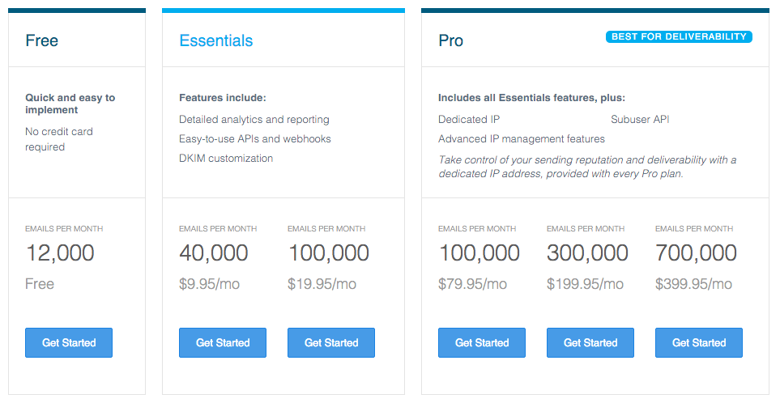The height and width of the screenshot is (403, 780).
Task: Select Detailed analytics and reporting feature text
Action: coord(254,119)
